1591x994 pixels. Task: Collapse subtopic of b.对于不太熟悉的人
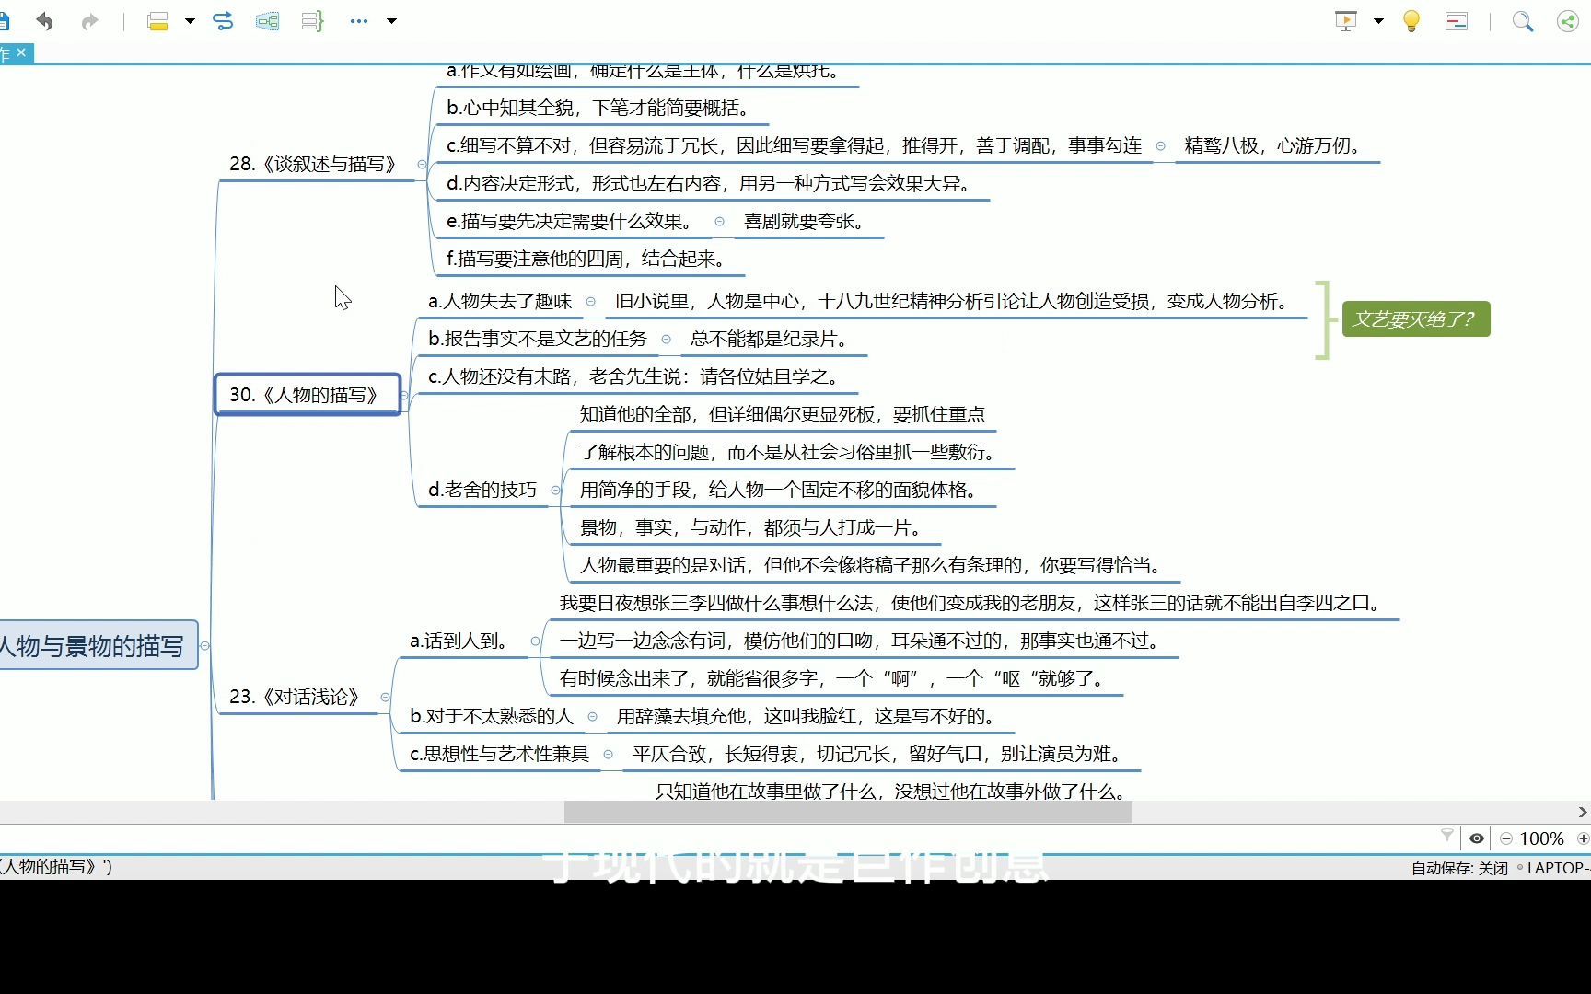[592, 716]
